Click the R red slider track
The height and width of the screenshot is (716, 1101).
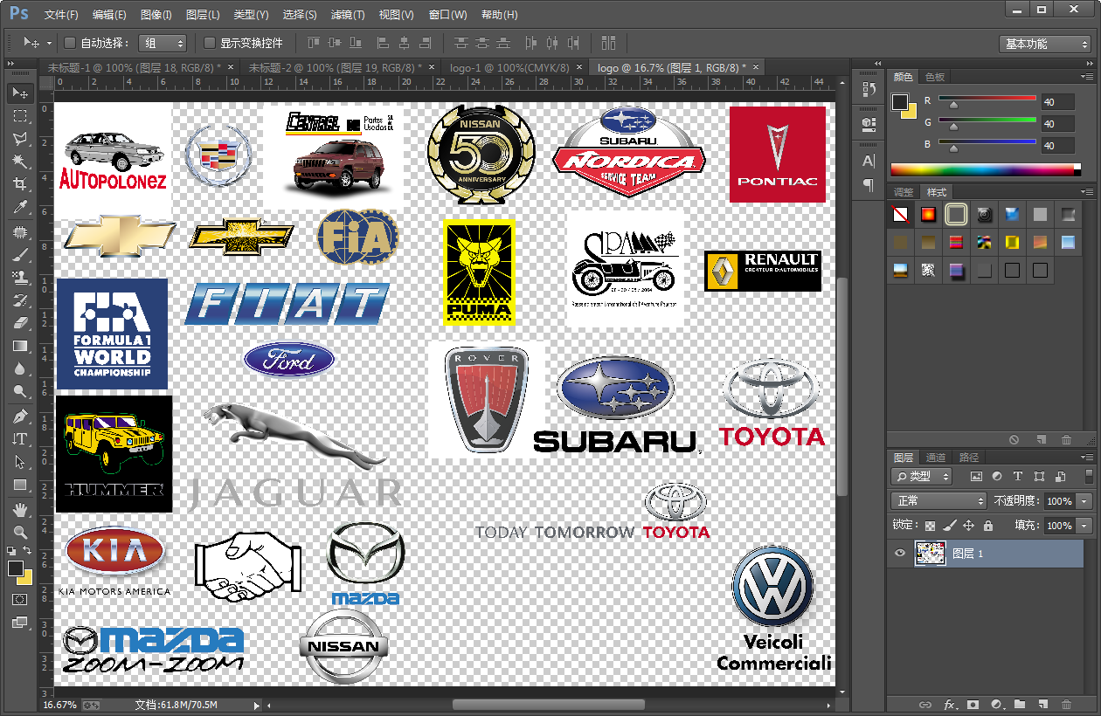(987, 98)
